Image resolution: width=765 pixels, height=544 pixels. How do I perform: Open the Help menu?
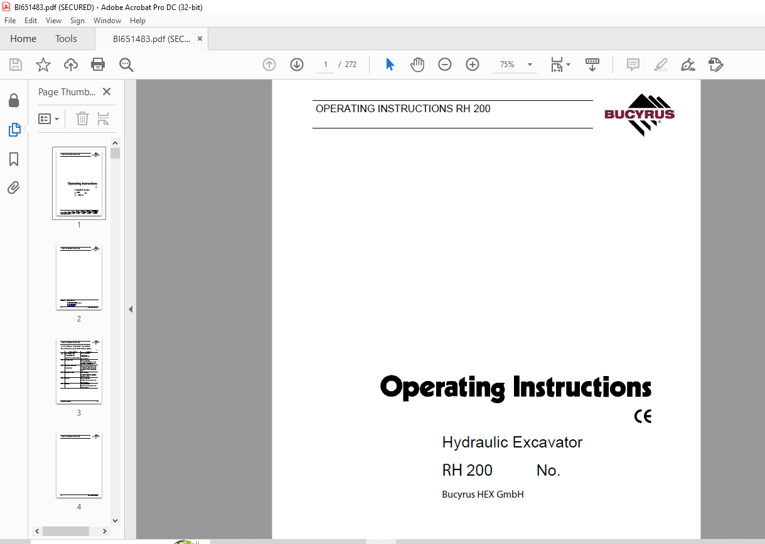point(137,21)
